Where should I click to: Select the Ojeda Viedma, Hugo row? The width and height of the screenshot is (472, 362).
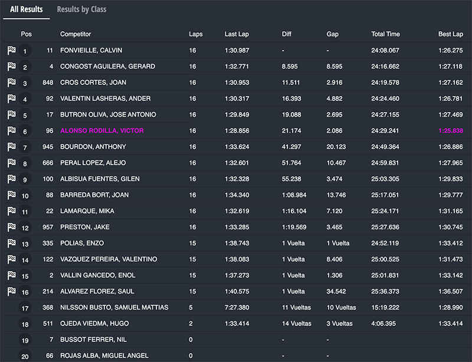click(x=94, y=324)
